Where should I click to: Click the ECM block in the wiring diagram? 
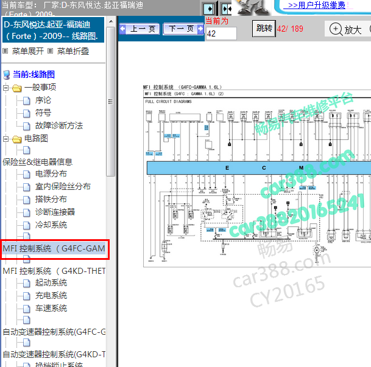259,168
